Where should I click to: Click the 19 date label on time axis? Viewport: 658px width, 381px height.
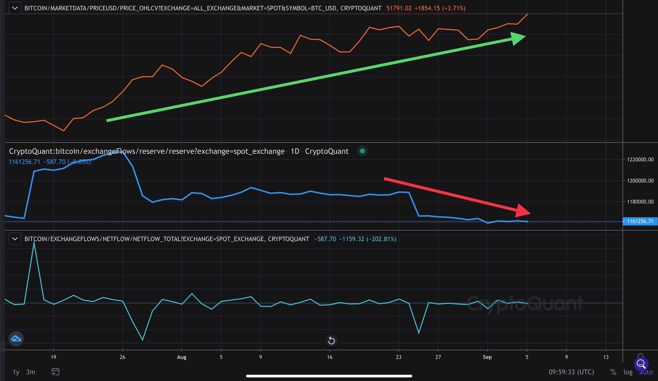[x=53, y=357]
